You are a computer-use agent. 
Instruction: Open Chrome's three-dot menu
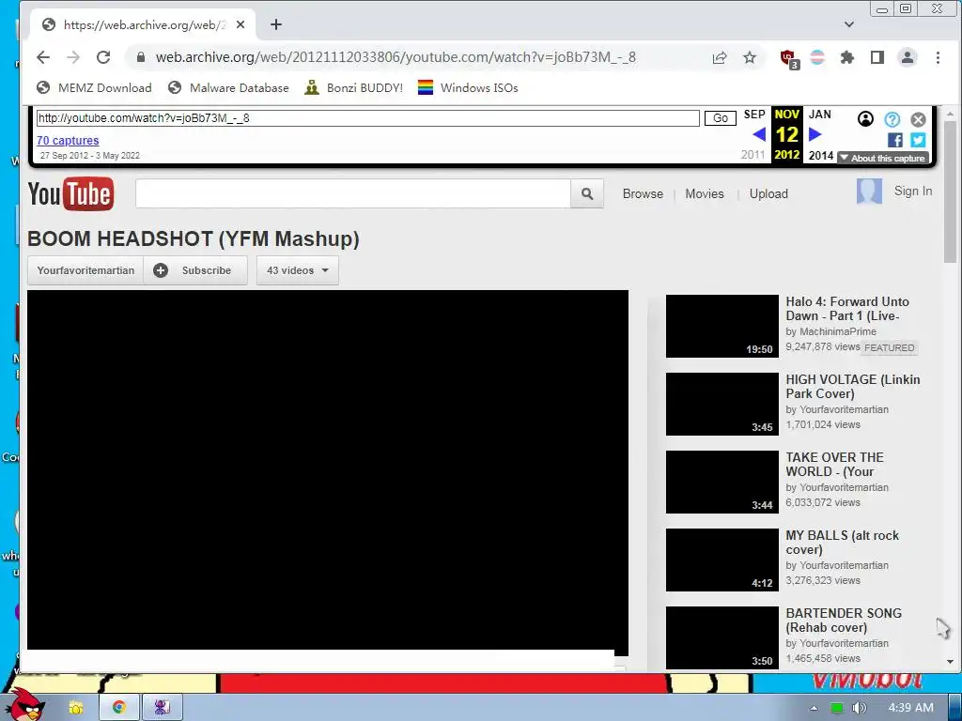(938, 57)
